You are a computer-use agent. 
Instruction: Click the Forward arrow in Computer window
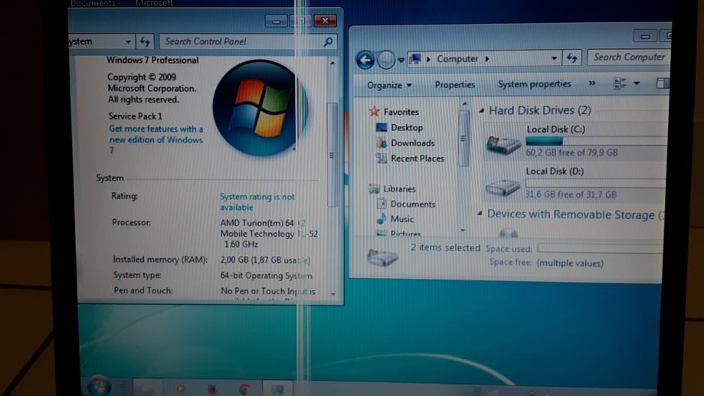(x=385, y=59)
